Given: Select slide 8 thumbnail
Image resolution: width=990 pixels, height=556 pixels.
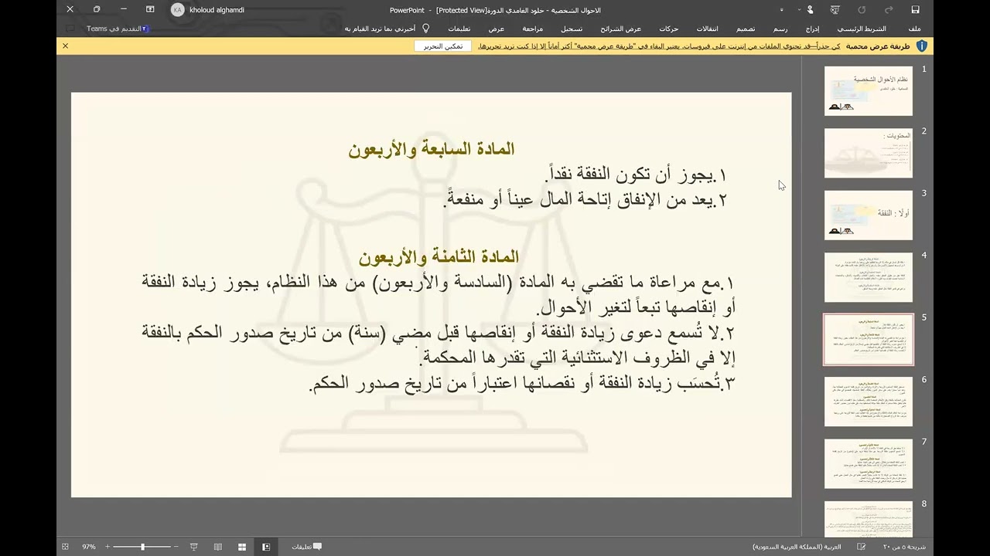Looking at the screenshot, I should coord(868,519).
